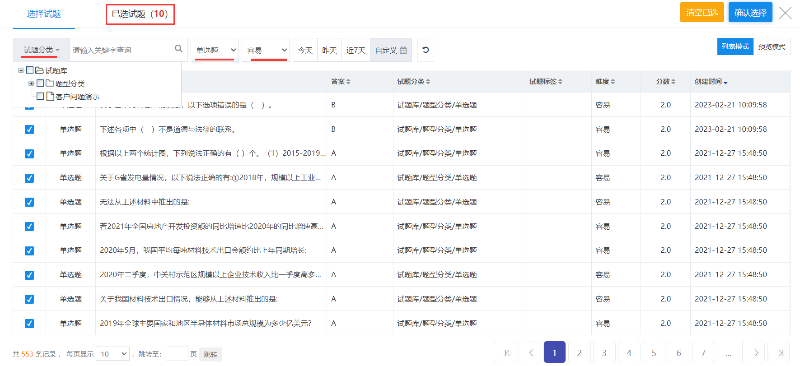
Task: Uncheck the 下述各项中 question row checkbox
Action: 29,130
